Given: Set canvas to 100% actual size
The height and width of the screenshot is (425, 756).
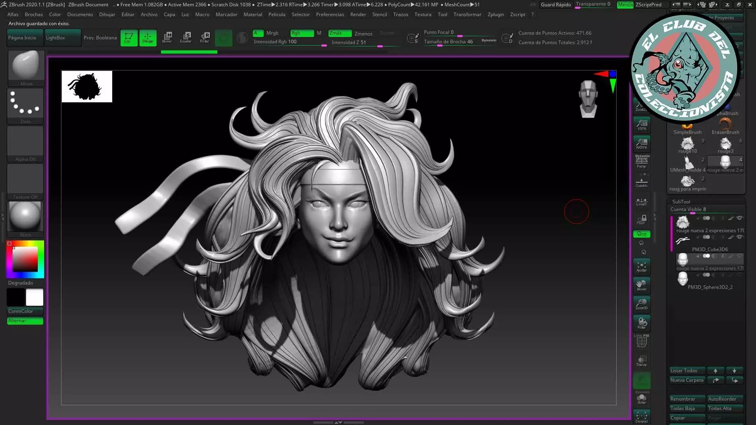Looking at the screenshot, I should [641, 125].
